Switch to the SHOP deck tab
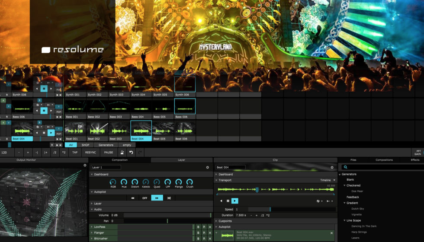The width and height of the screenshot is (424, 242). coord(86,145)
